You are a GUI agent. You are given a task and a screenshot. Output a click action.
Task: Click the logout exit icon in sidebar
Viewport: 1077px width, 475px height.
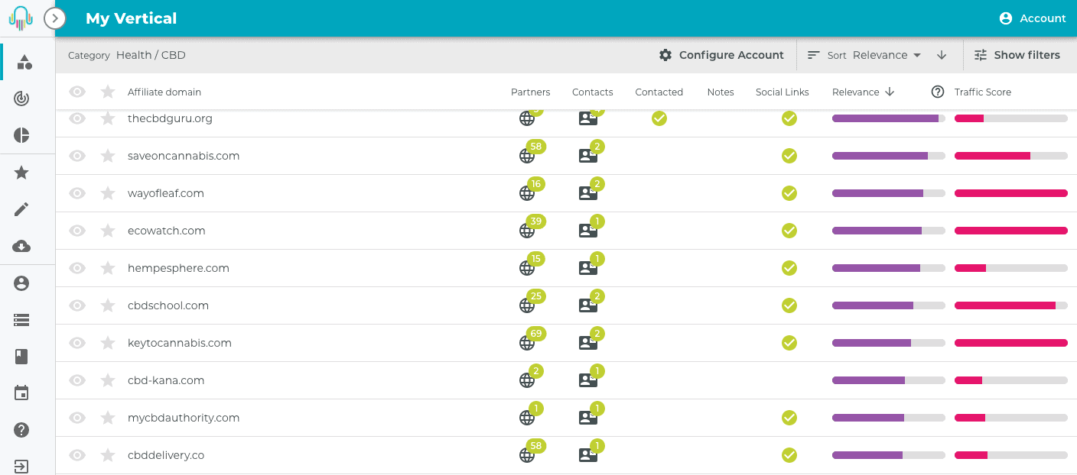click(x=22, y=466)
